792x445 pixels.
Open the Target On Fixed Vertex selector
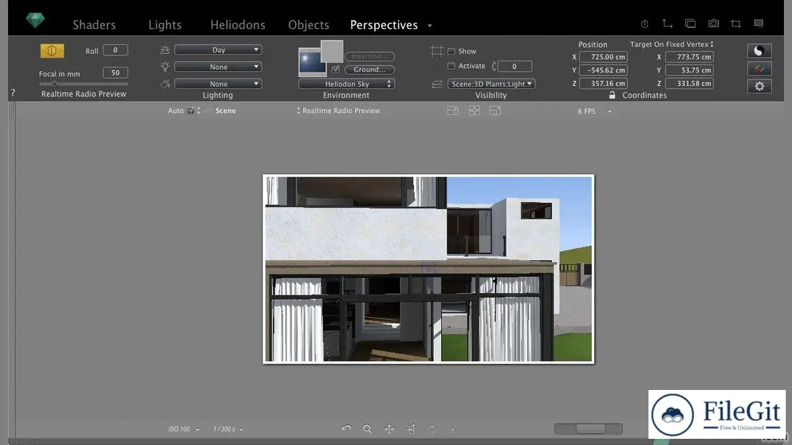pyautogui.click(x=672, y=44)
